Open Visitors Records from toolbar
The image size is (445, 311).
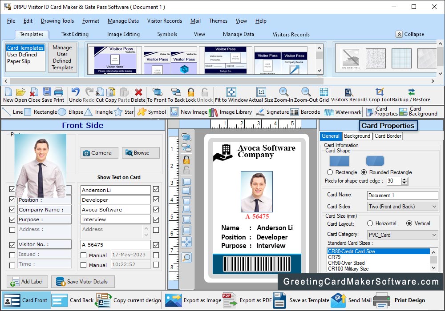(x=348, y=92)
